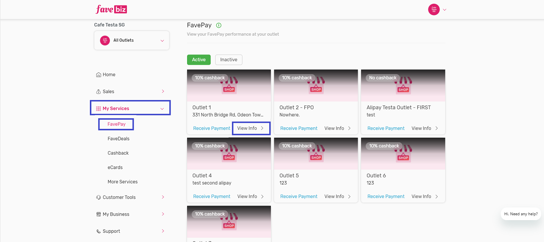Image resolution: width=544 pixels, height=242 pixels.
Task: Toggle the Active outlets filter
Action: pos(199,59)
